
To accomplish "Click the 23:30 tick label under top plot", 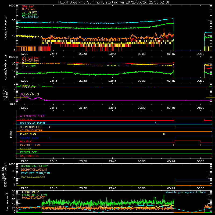I will [83, 54].
